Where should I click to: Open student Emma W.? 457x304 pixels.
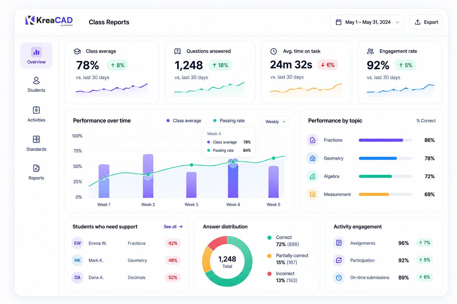click(98, 243)
